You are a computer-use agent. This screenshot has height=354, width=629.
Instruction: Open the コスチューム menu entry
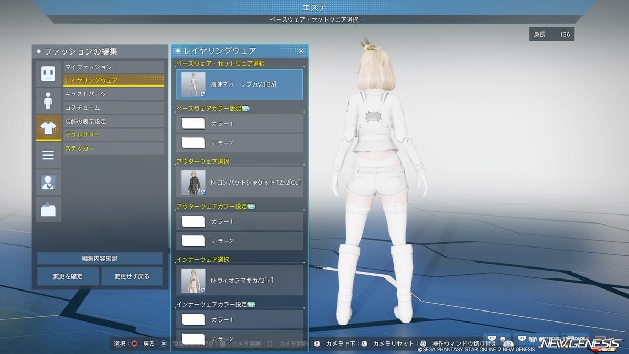[x=114, y=108]
